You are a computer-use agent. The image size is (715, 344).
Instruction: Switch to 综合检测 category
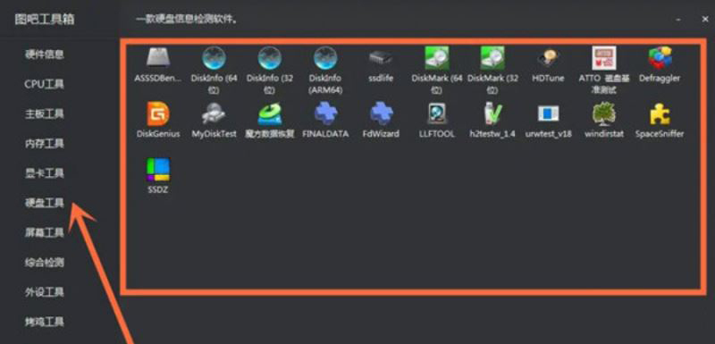pos(44,263)
